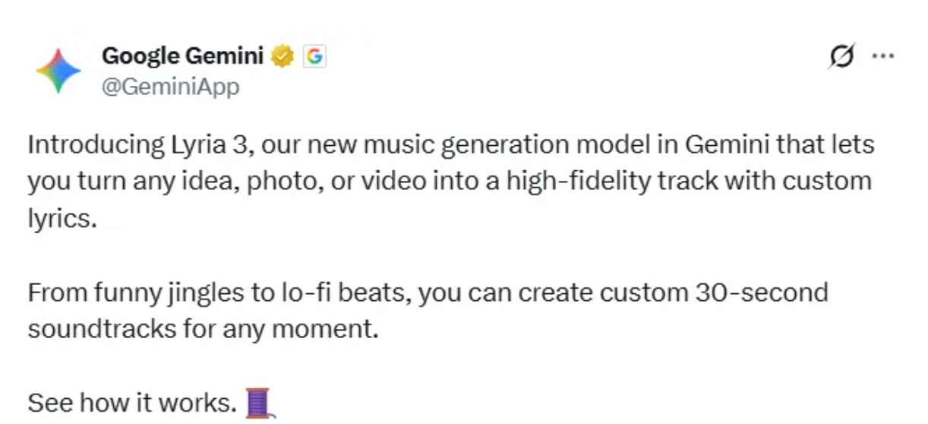Click the thread spool emoji

[x=258, y=403]
